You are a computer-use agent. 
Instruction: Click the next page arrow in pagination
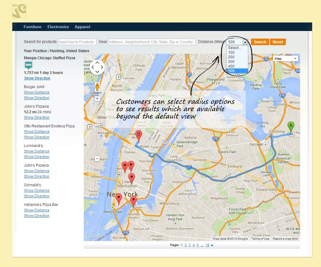click(x=212, y=245)
